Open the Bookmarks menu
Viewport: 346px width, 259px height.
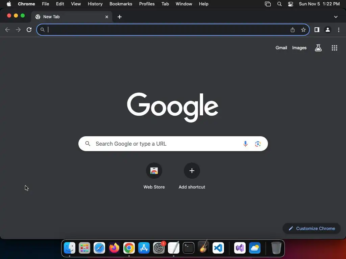pos(121,4)
